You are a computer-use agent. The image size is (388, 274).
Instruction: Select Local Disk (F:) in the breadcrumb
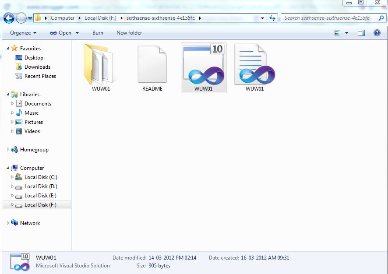point(100,18)
